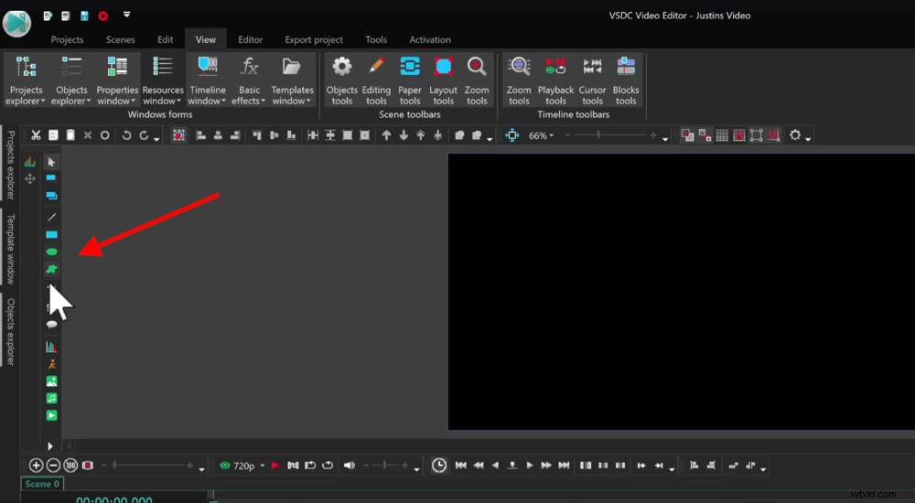Click the Move object up arrow
915x503 pixels.
[386, 135]
